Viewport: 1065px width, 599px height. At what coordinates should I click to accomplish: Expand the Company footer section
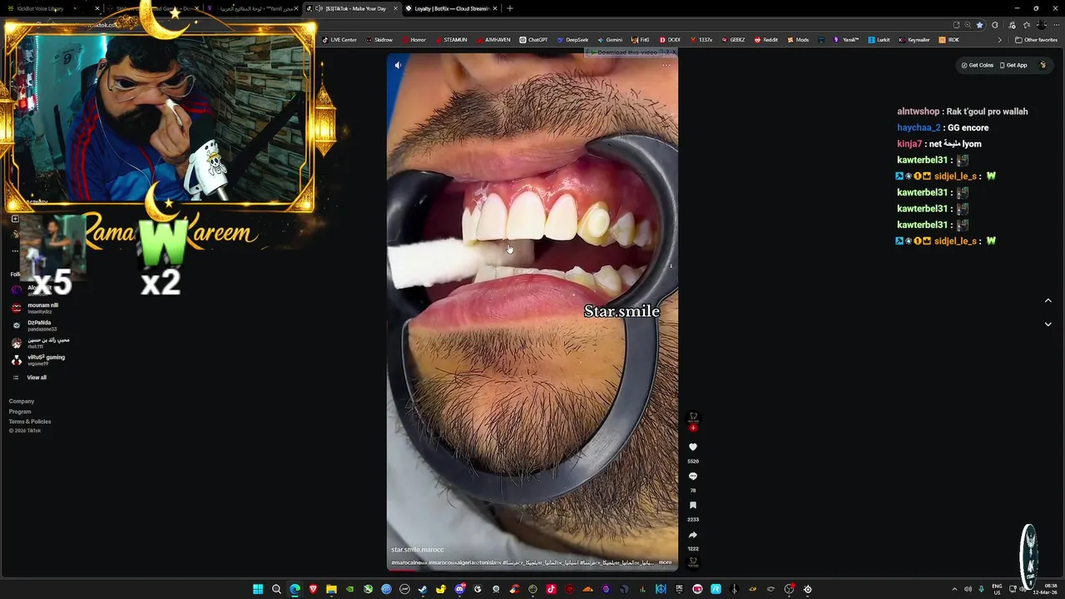click(22, 401)
